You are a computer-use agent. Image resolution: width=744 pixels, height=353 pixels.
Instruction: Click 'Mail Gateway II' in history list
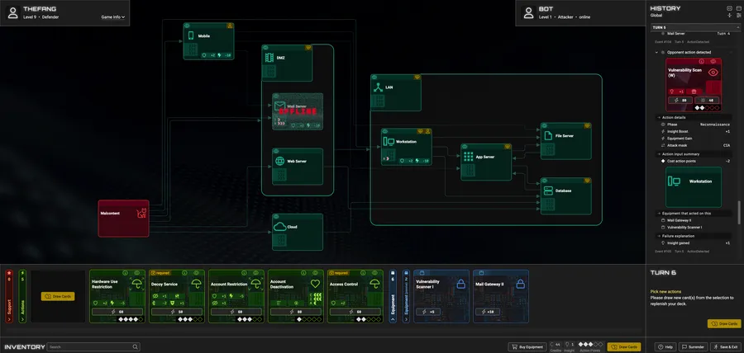click(679, 220)
